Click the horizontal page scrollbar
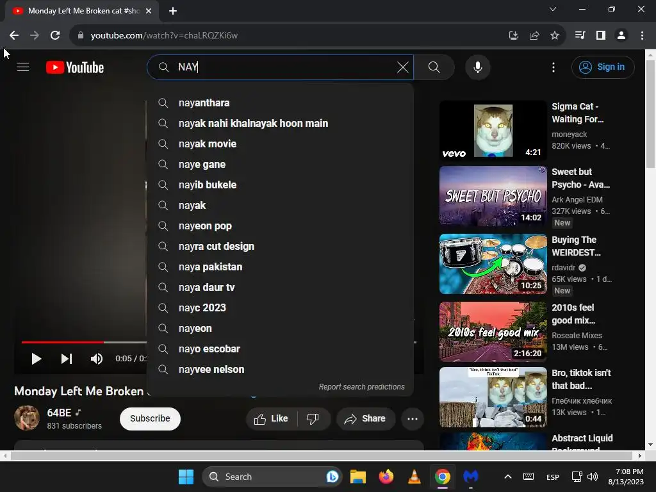This screenshot has width=656, height=492. click(x=322, y=455)
